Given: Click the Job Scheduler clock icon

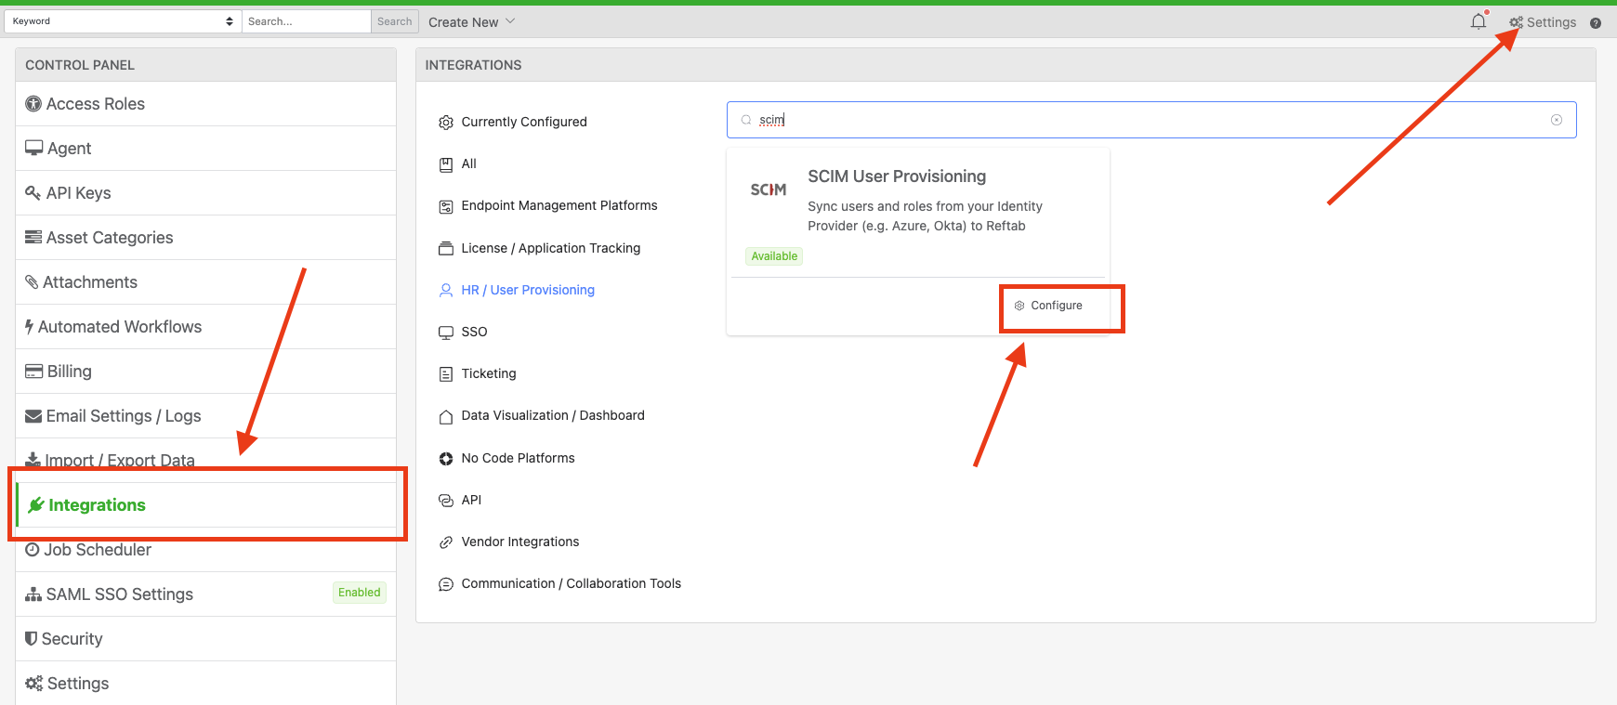Looking at the screenshot, I should tap(33, 550).
